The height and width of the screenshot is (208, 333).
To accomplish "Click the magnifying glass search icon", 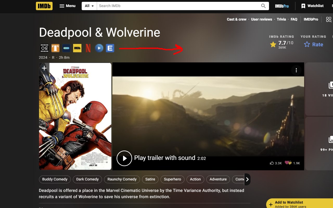I will (264, 6).
